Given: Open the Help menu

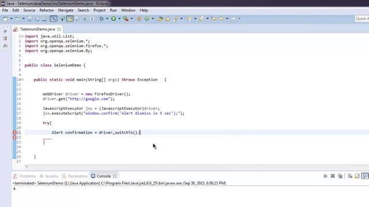Looking at the screenshot, I should pyautogui.click(x=144, y=10).
